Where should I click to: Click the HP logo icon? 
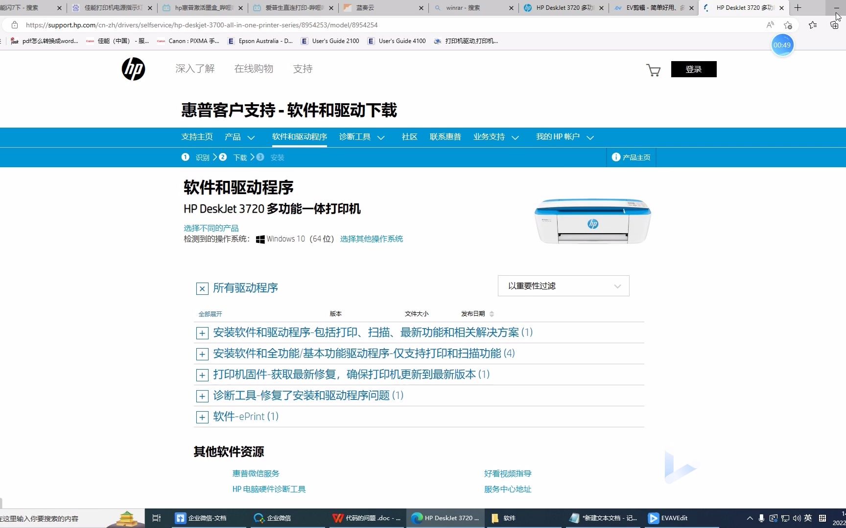[133, 69]
